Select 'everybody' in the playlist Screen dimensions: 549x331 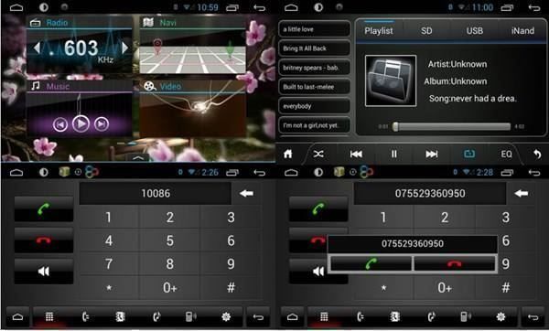pos(315,106)
